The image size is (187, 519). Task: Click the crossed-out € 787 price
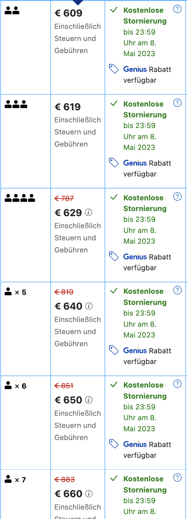pos(64,198)
